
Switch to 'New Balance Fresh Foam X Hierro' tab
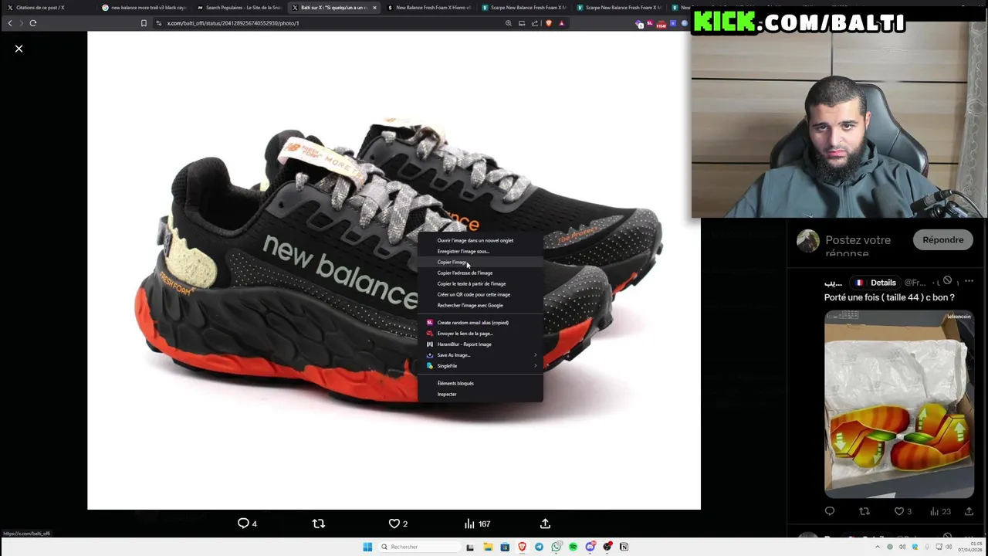point(428,8)
